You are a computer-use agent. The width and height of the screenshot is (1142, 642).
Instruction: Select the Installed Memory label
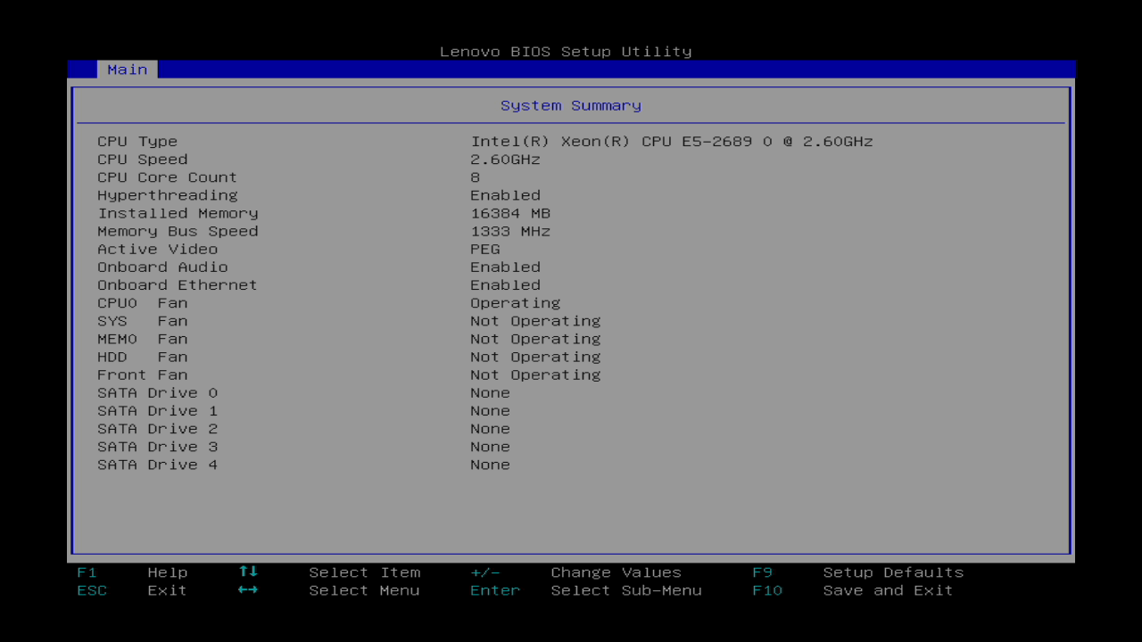(178, 212)
